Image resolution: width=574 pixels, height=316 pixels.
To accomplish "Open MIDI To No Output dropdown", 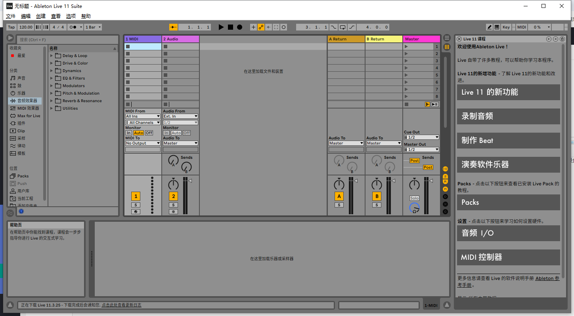I will point(143,143).
